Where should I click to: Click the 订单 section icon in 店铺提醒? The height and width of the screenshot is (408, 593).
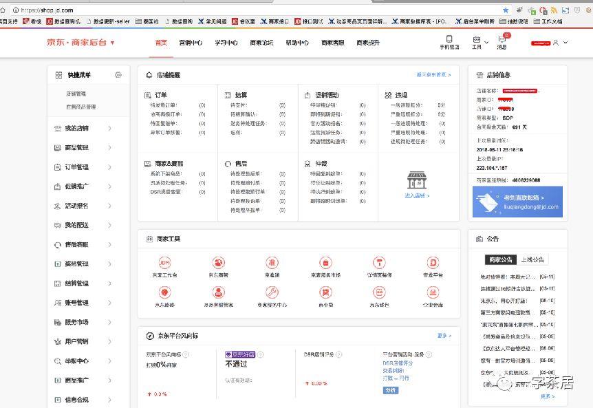148,95
